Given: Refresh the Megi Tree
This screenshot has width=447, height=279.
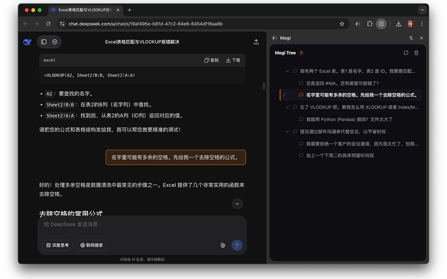Looking at the screenshot, I should pyautogui.click(x=406, y=53).
